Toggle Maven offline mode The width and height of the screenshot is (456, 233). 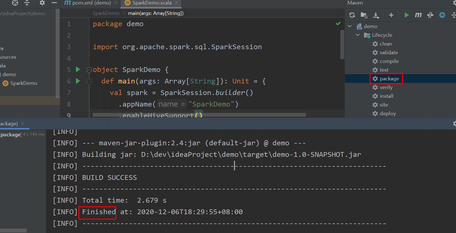click(430, 15)
